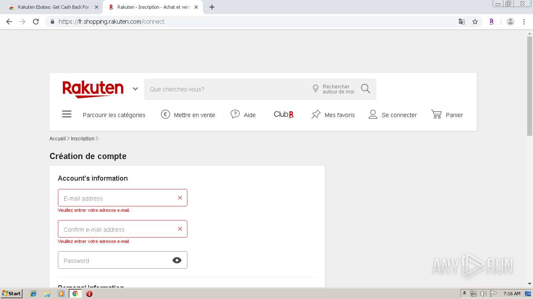Viewport: 533px width, 299px height.
Task: Open the Rakuten browser extension icon
Action: [492, 22]
